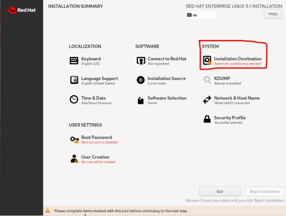Screen dimensions: 286x216
Task: Click the Root Password key icon
Action: (74, 140)
